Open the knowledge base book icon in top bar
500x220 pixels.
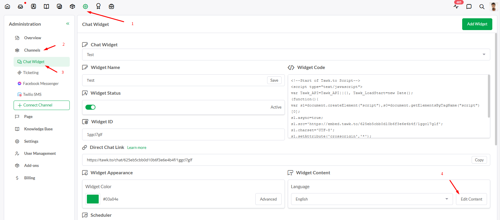click(x=46, y=6)
